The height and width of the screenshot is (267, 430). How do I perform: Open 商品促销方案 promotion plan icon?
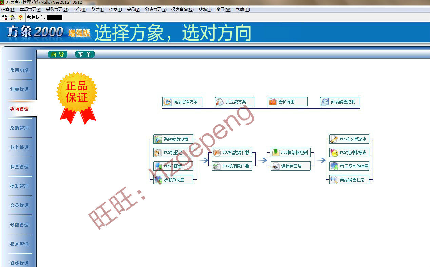click(x=167, y=102)
